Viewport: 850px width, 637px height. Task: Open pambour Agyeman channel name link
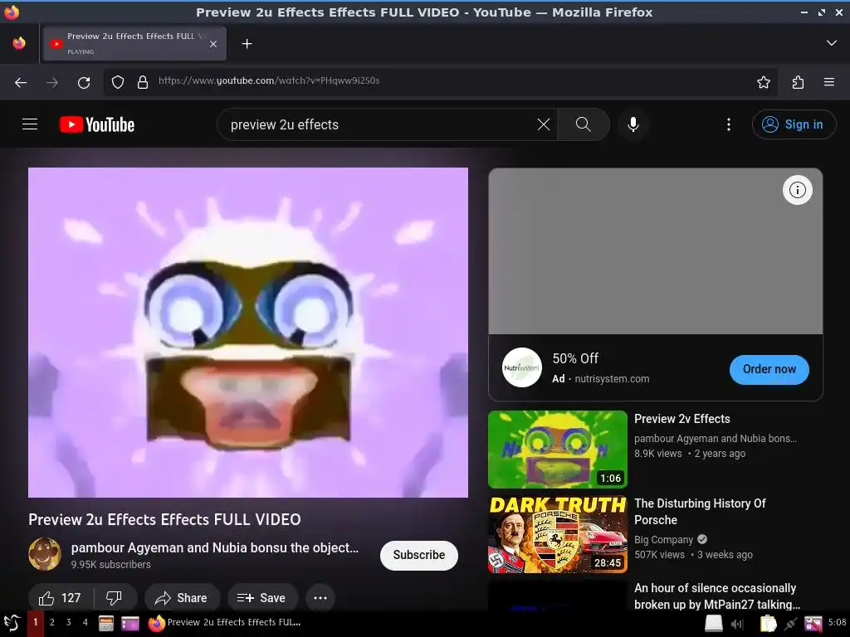pos(215,547)
